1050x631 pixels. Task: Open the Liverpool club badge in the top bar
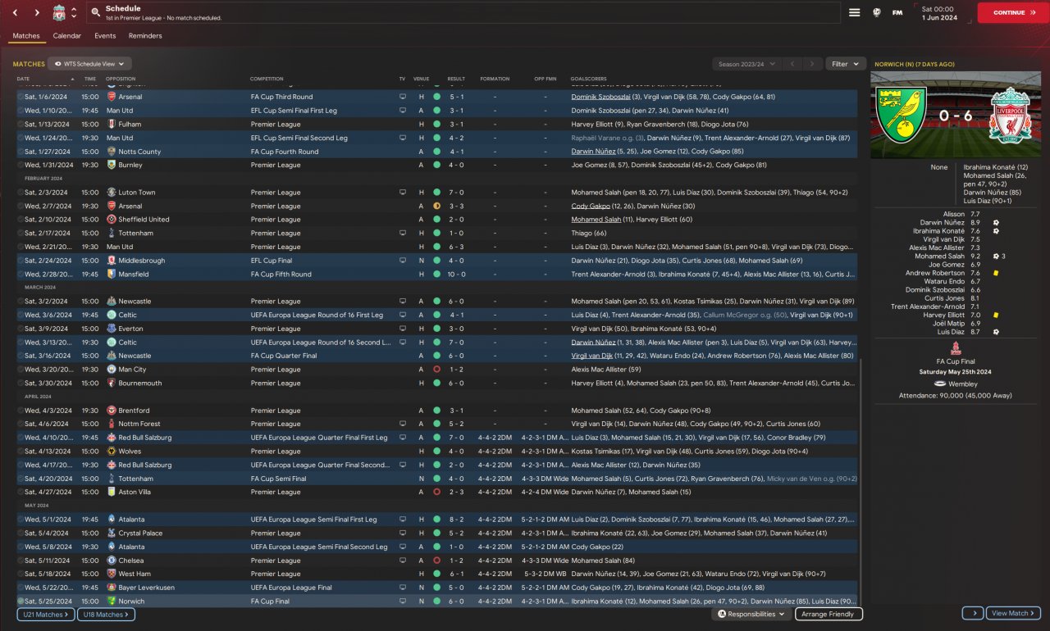(x=59, y=12)
